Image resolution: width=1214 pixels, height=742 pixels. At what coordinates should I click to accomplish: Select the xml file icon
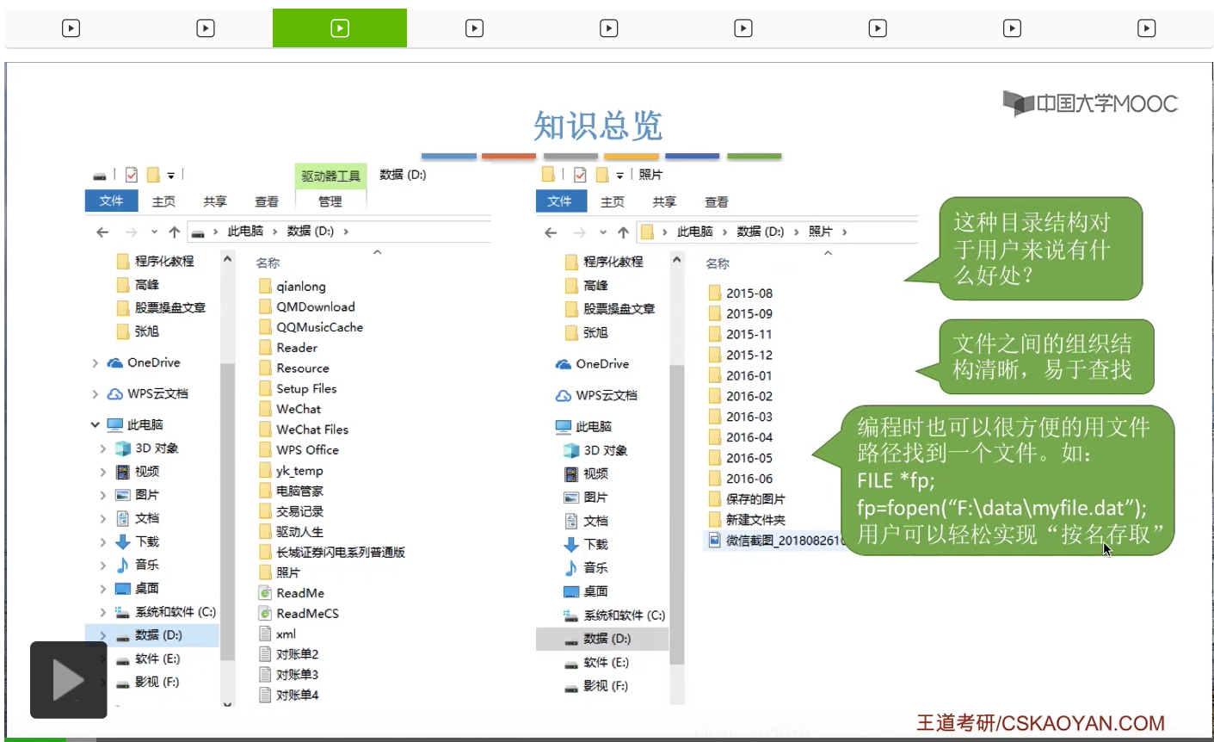tap(265, 634)
